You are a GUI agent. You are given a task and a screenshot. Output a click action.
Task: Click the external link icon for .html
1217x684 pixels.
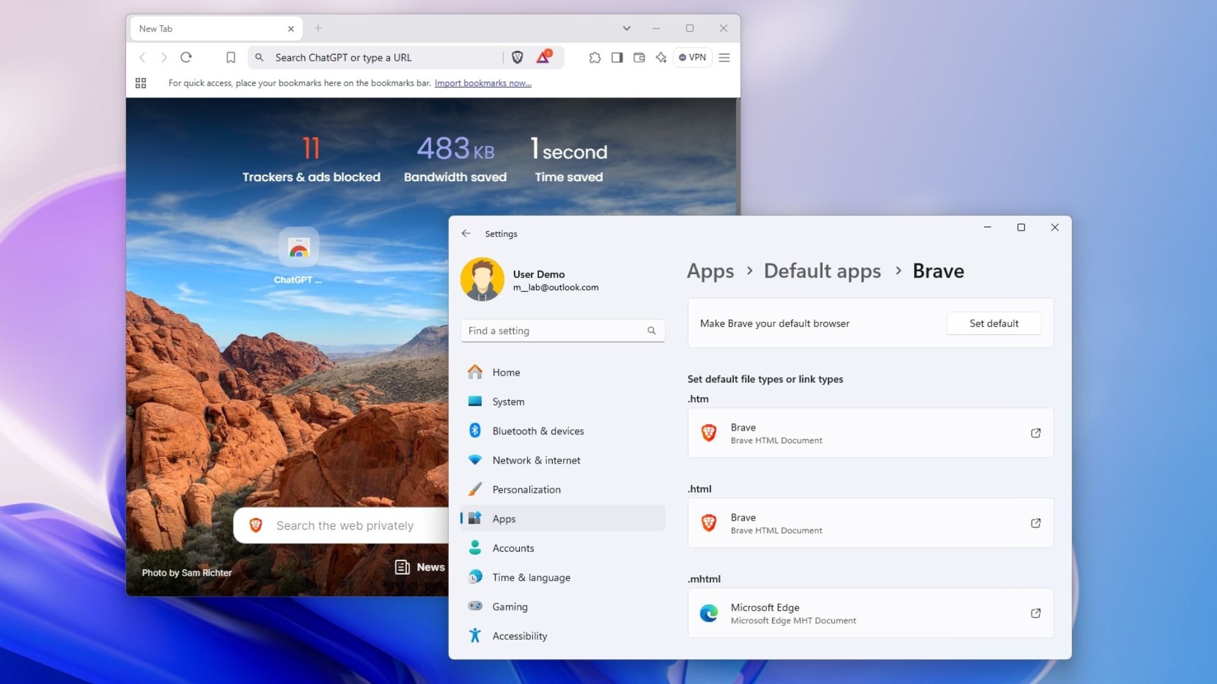click(1036, 523)
